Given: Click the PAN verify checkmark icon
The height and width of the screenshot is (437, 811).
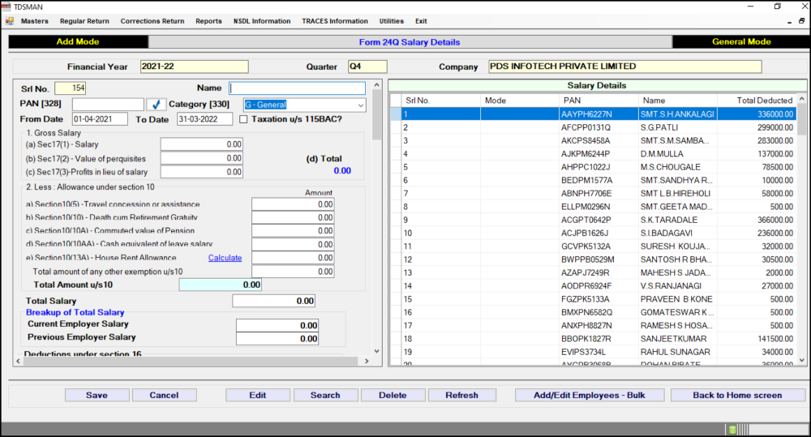Looking at the screenshot, I should (x=157, y=105).
